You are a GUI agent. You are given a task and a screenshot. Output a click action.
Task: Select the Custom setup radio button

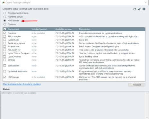[4, 24]
